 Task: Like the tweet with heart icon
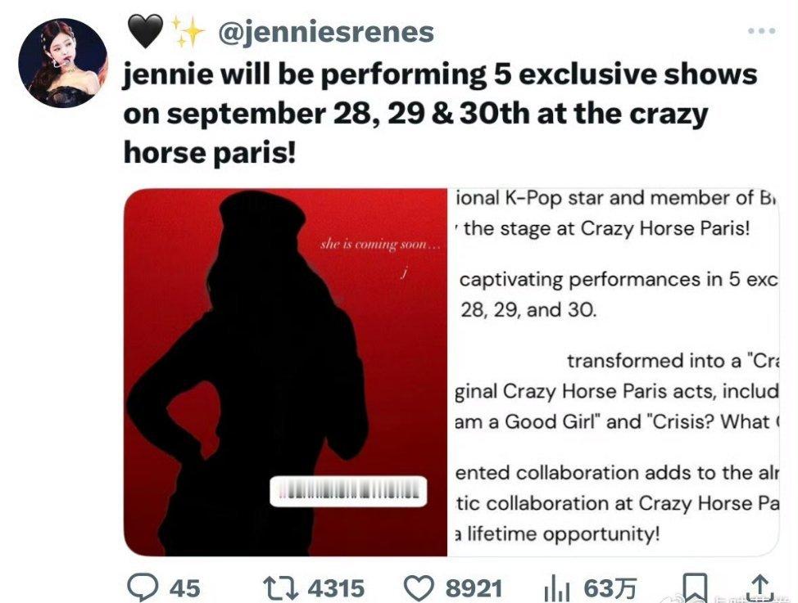pyautogui.click(x=420, y=588)
